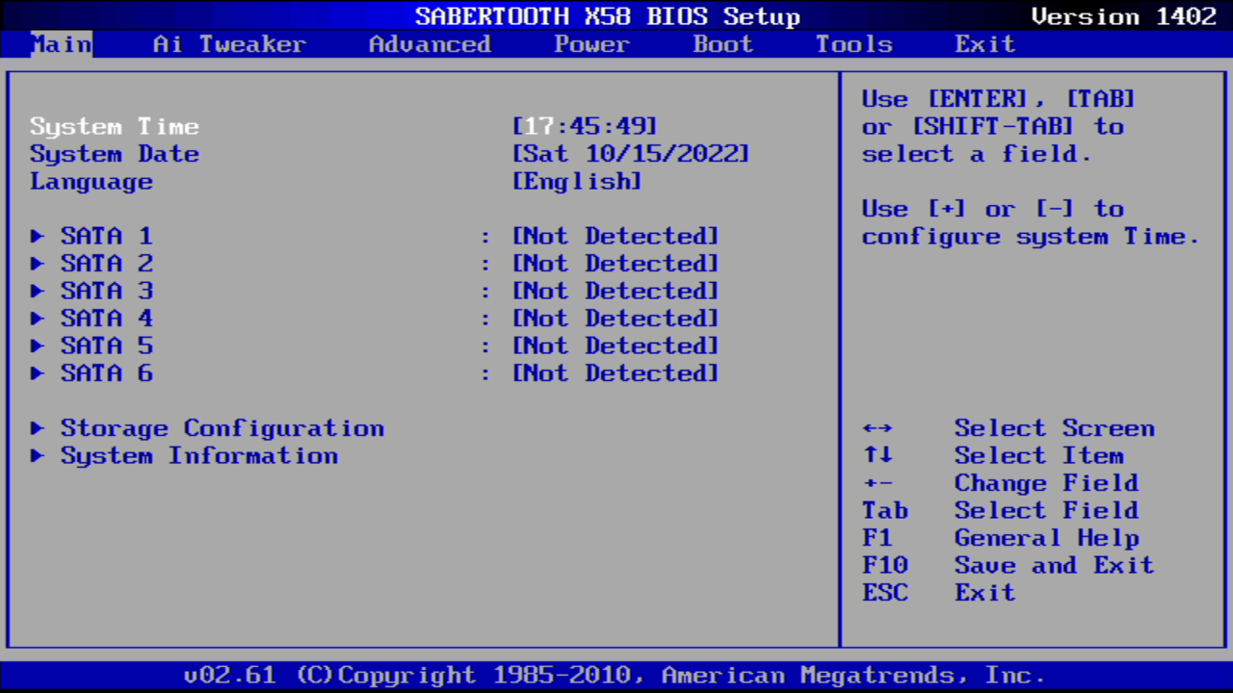The height and width of the screenshot is (693, 1233).
Task: Click the SABERTOOTH X58 BIOS Setup title
Action: (608, 16)
